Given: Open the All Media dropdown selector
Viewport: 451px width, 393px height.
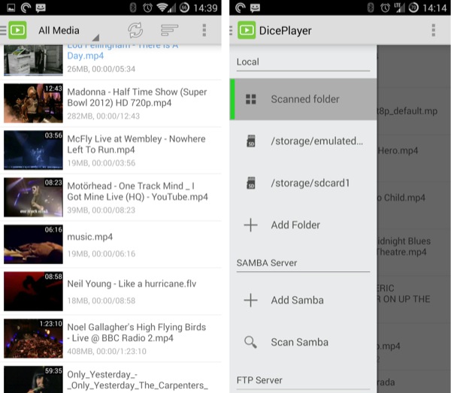Looking at the screenshot, I should click(x=68, y=32).
